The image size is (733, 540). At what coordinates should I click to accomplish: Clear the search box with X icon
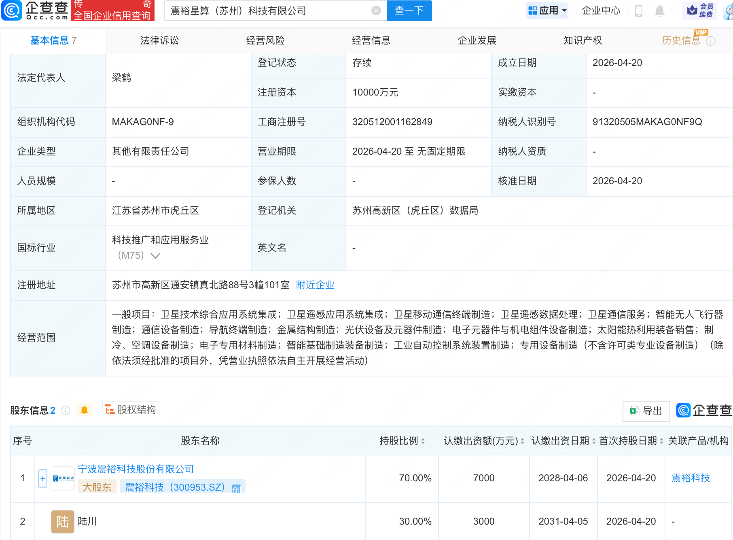(376, 11)
